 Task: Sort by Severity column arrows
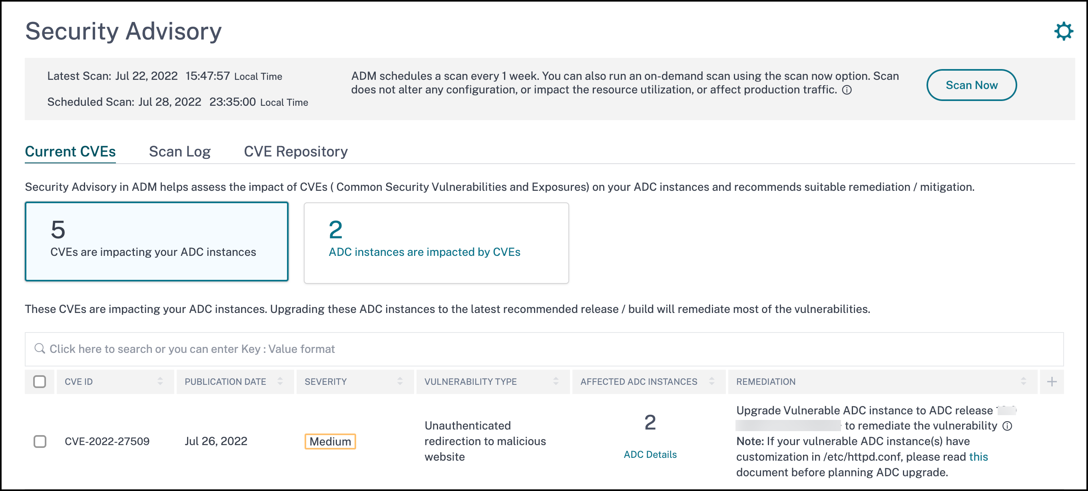(x=400, y=381)
